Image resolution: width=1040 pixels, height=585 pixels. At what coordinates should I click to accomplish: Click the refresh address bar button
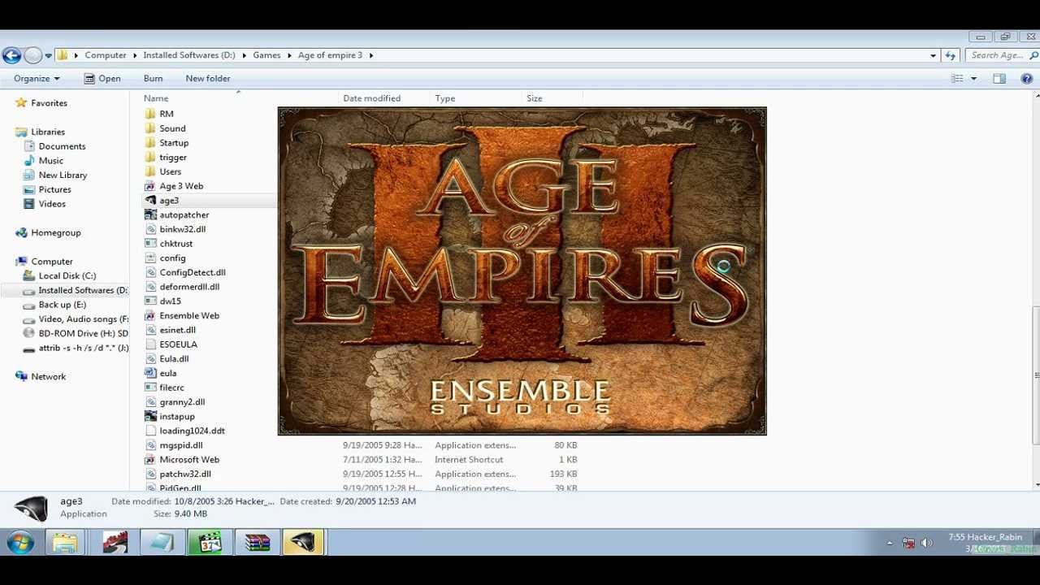[x=951, y=55]
